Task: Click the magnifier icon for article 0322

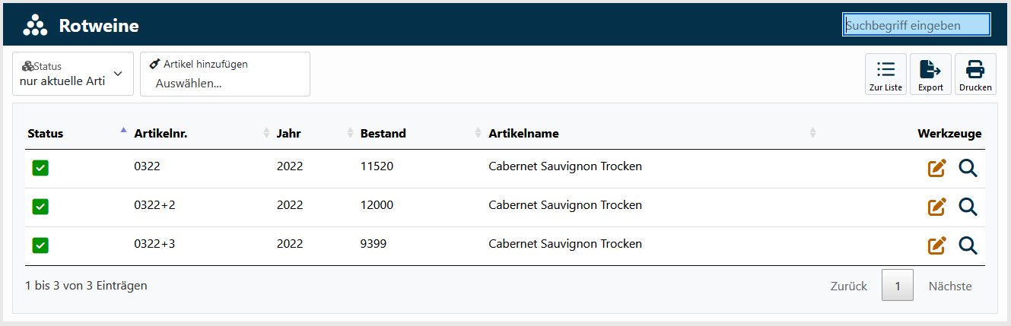Action: click(968, 168)
